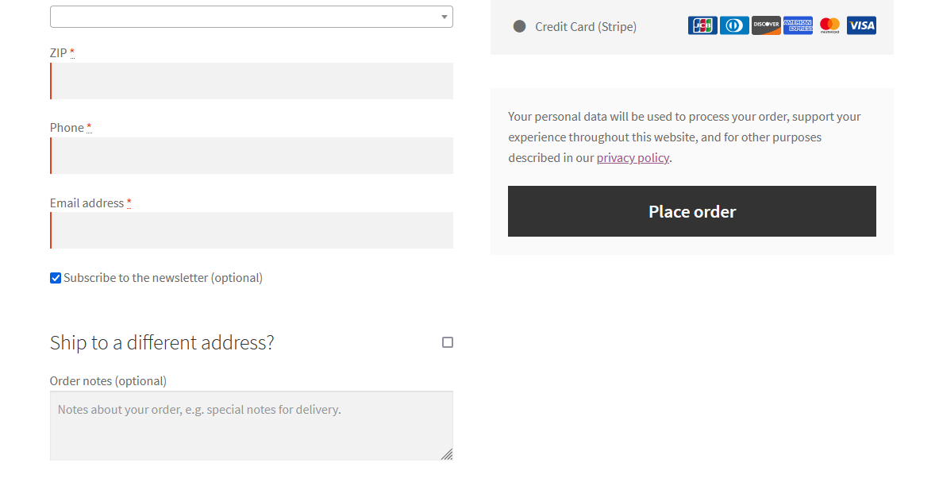Screen dimensions: 939x490
Task: Click the Diners Club card logo
Action: tap(734, 25)
